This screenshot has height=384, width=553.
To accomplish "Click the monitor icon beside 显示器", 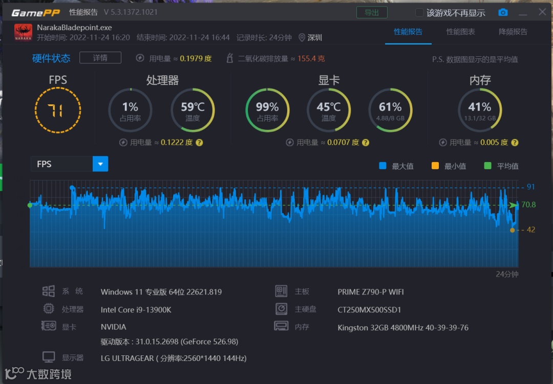I will pyautogui.click(x=49, y=357).
